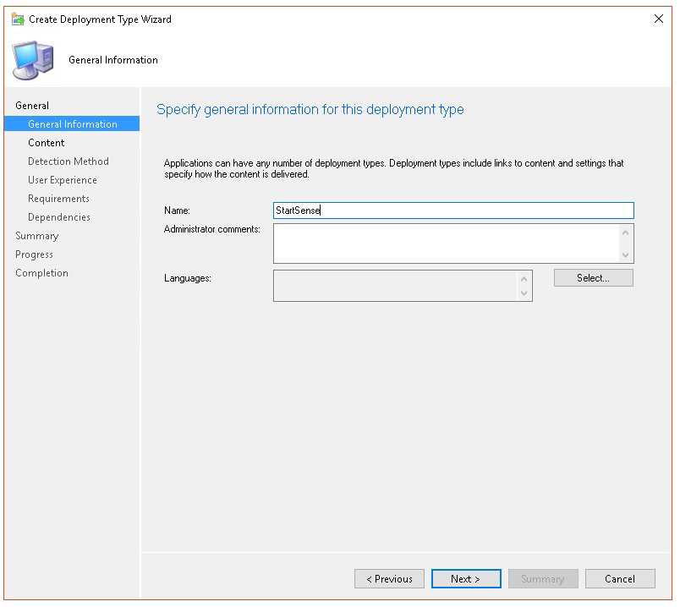This screenshot has height=607, width=680.
Task: Click the 'Languages:' label
Action: [188, 278]
